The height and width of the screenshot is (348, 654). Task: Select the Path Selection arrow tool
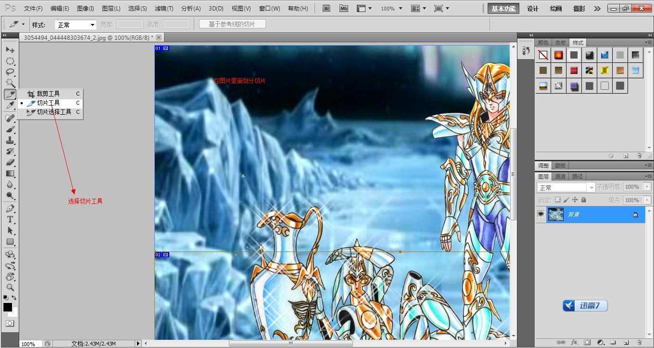[10, 230]
